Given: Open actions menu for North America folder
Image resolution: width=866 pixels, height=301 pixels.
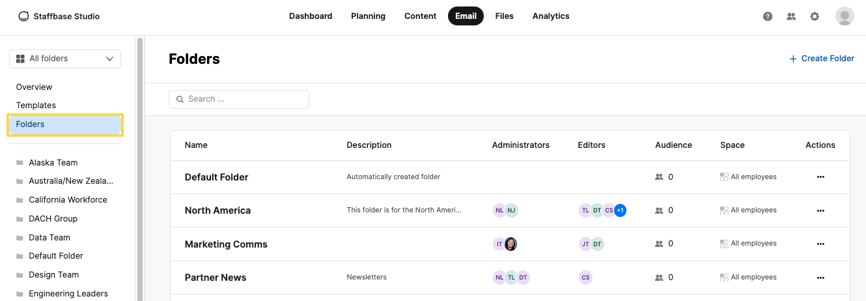Looking at the screenshot, I should tap(820, 210).
